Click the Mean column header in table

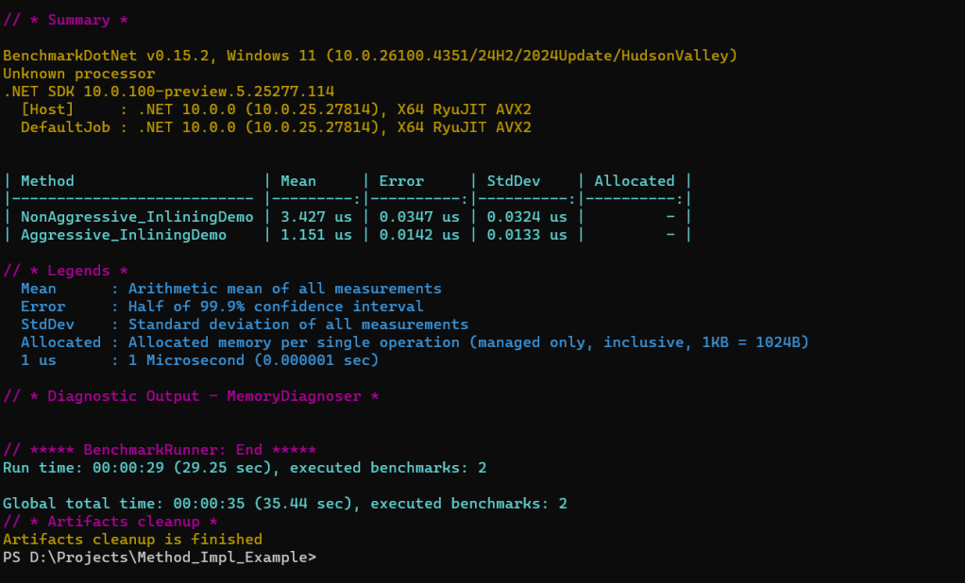298,181
